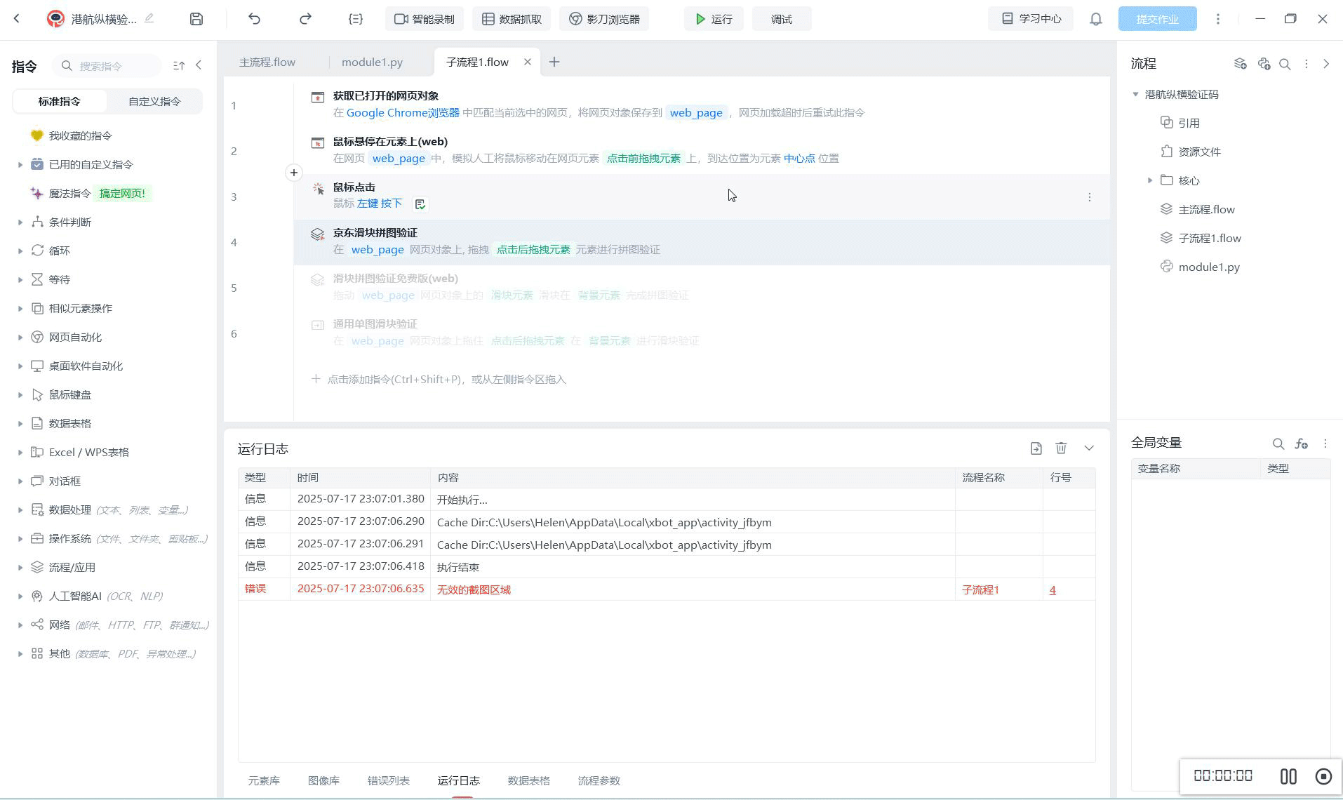Screen dimensions: 1343x800
Task: Expand the 核心 folder
Action: coord(1149,180)
